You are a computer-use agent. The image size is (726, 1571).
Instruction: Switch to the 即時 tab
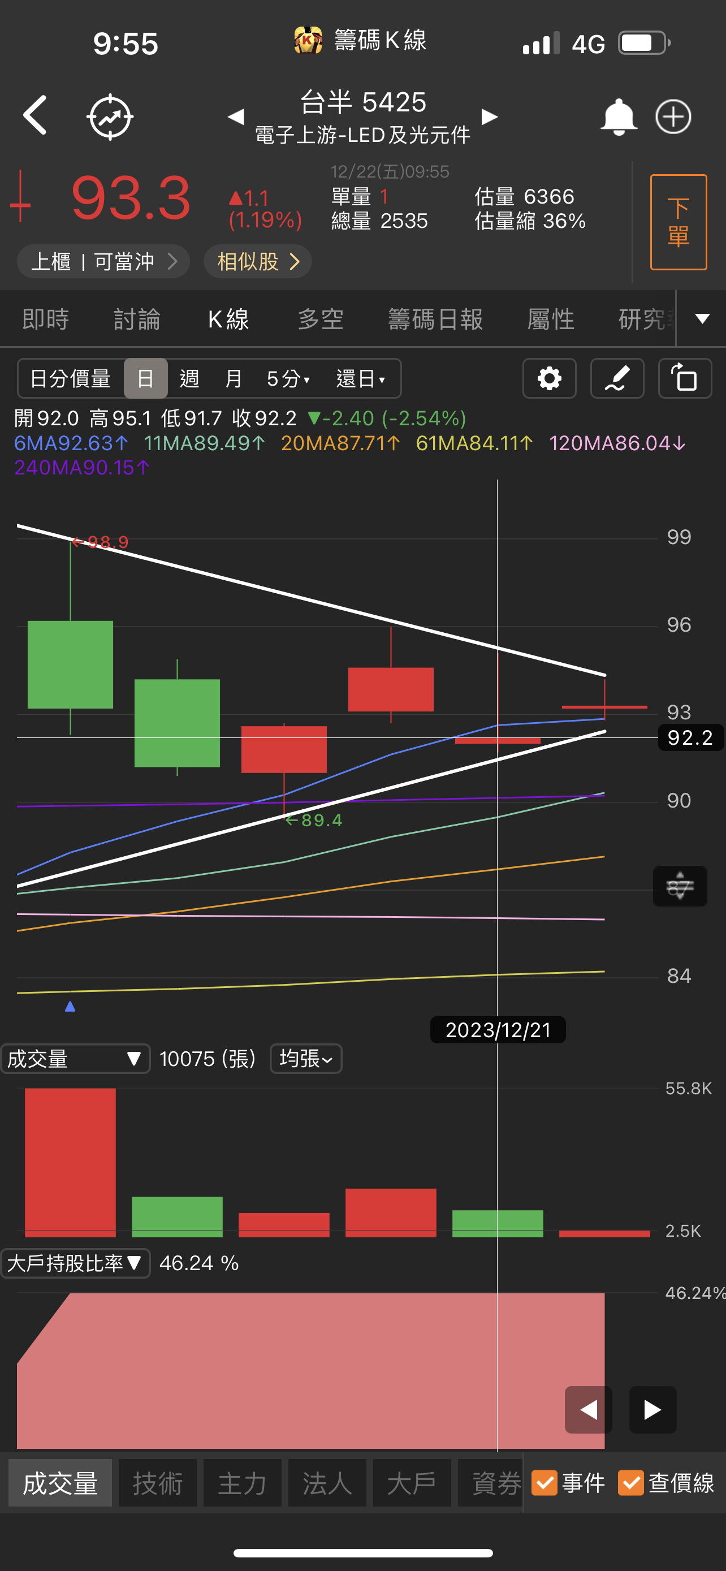(x=46, y=319)
